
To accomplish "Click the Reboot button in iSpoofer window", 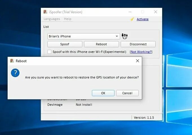I will click(x=101, y=44).
